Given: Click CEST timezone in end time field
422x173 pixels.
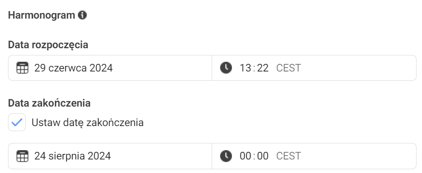Looking at the screenshot, I should click(288, 156).
